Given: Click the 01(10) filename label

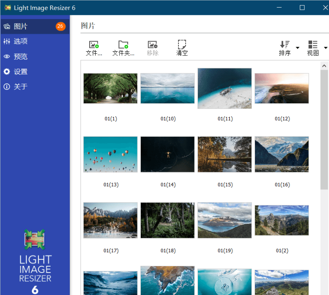Looking at the screenshot, I should tap(168, 119).
